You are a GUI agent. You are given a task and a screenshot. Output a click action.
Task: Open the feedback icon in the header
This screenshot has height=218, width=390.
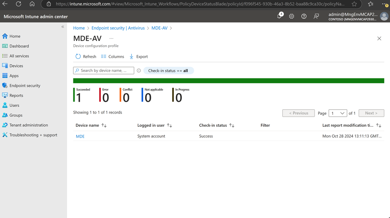pyautogui.click(x=316, y=16)
